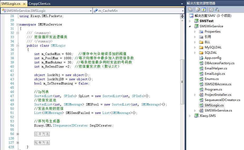The image size is (244, 150).
Task: Collapse the SMSWinService project node
Action: (x=190, y=26)
